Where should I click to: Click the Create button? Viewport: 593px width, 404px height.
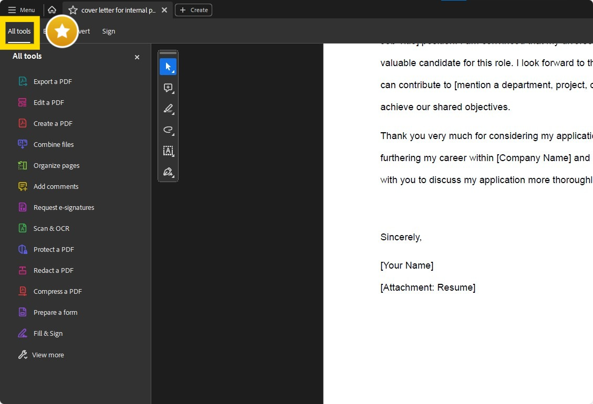(194, 10)
